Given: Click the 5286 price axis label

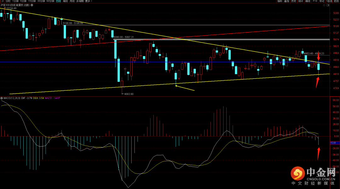Looking at the screenshot, I should (336, 13).
